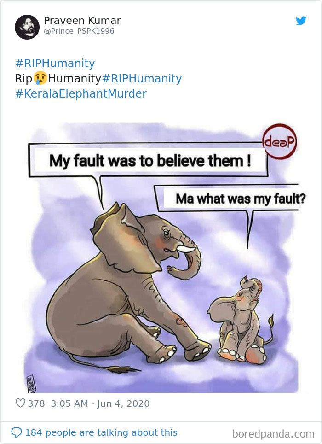This screenshot has width=322, height=444.
Task: Open the #RIPHumanity hashtag on the first line
Action: click(54, 63)
